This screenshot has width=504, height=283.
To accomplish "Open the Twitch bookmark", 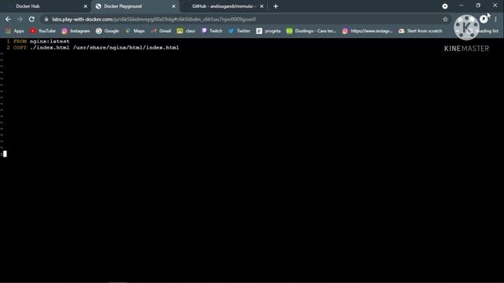I will [x=212, y=31].
